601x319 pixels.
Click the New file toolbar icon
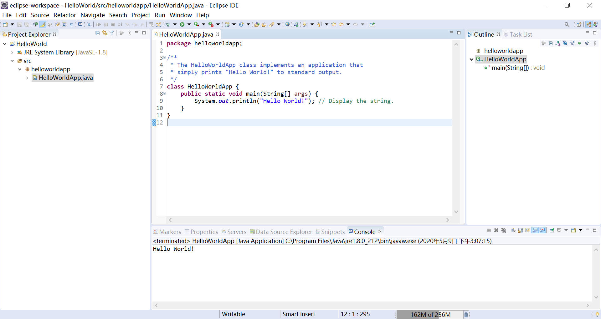coord(5,24)
